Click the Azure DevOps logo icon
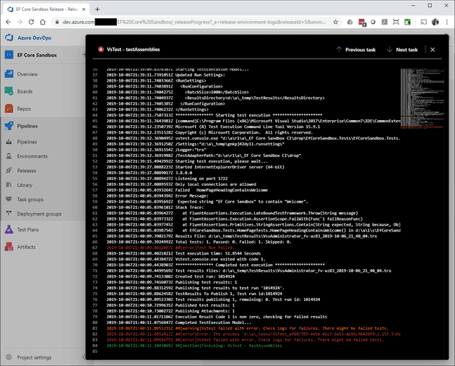The height and width of the screenshot is (366, 455). pyautogui.click(x=9, y=38)
